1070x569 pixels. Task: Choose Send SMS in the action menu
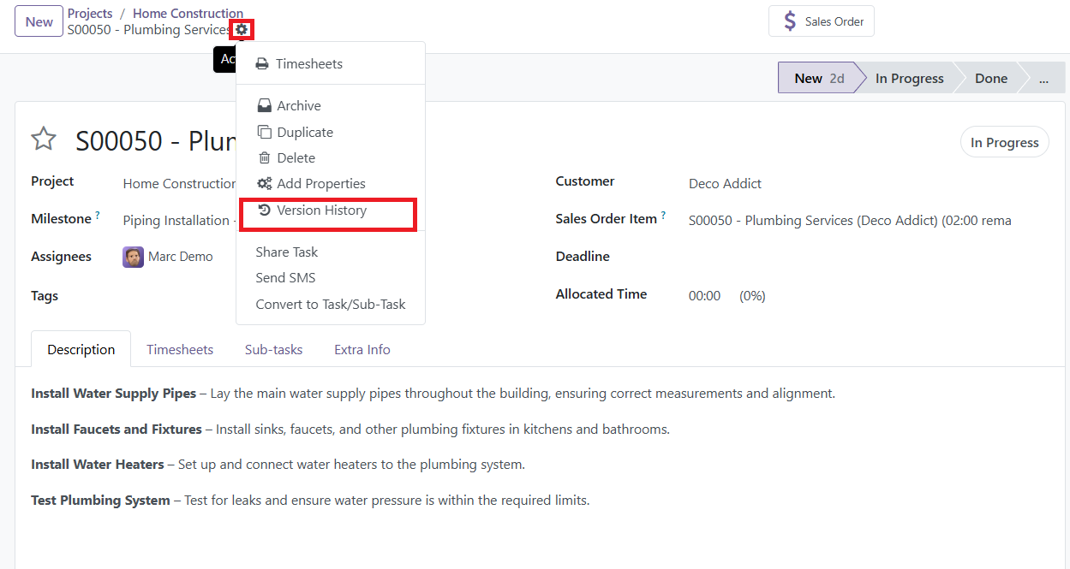285,278
